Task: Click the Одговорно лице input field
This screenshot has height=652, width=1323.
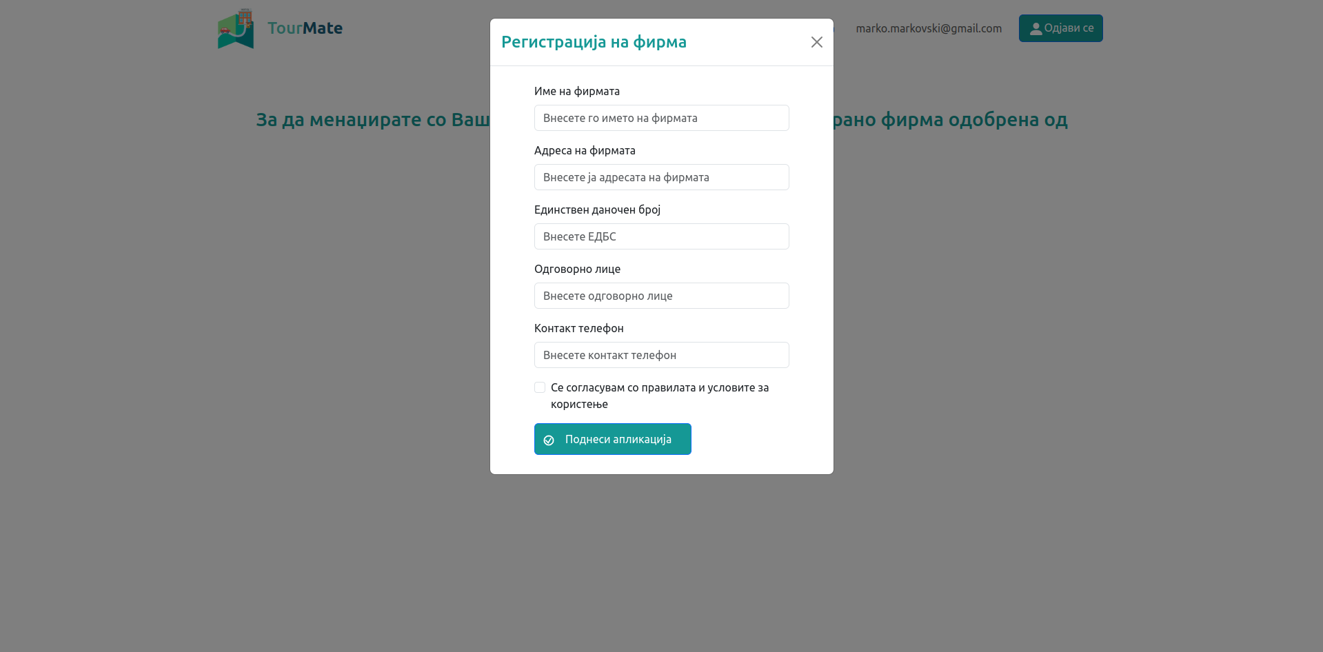Action: [661, 296]
